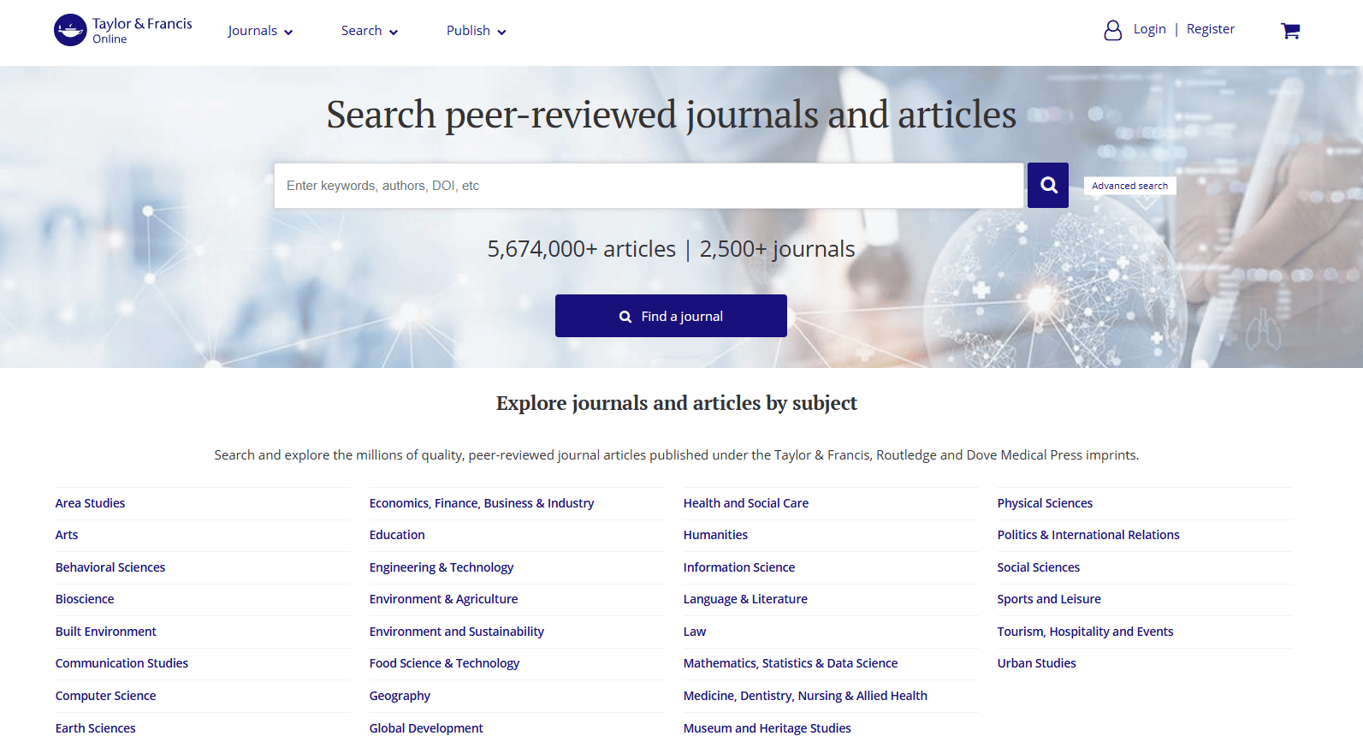Expand the Journals dropdown menu

[x=260, y=31]
